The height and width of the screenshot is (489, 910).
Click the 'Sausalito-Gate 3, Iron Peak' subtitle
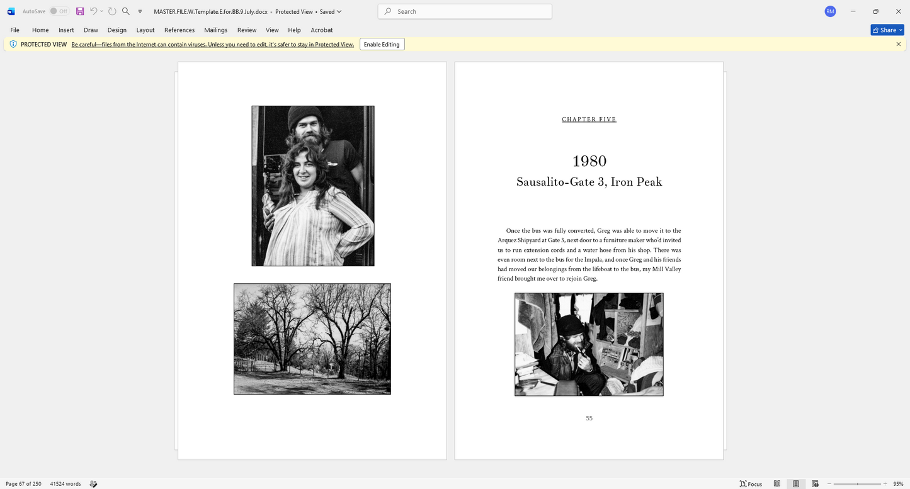pyautogui.click(x=589, y=182)
